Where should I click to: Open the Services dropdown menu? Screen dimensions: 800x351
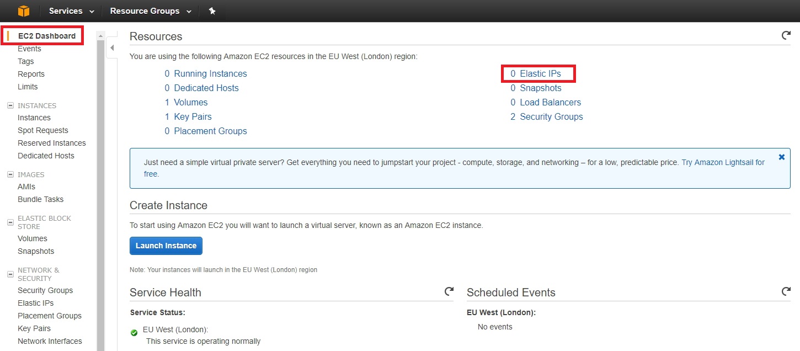tap(71, 11)
